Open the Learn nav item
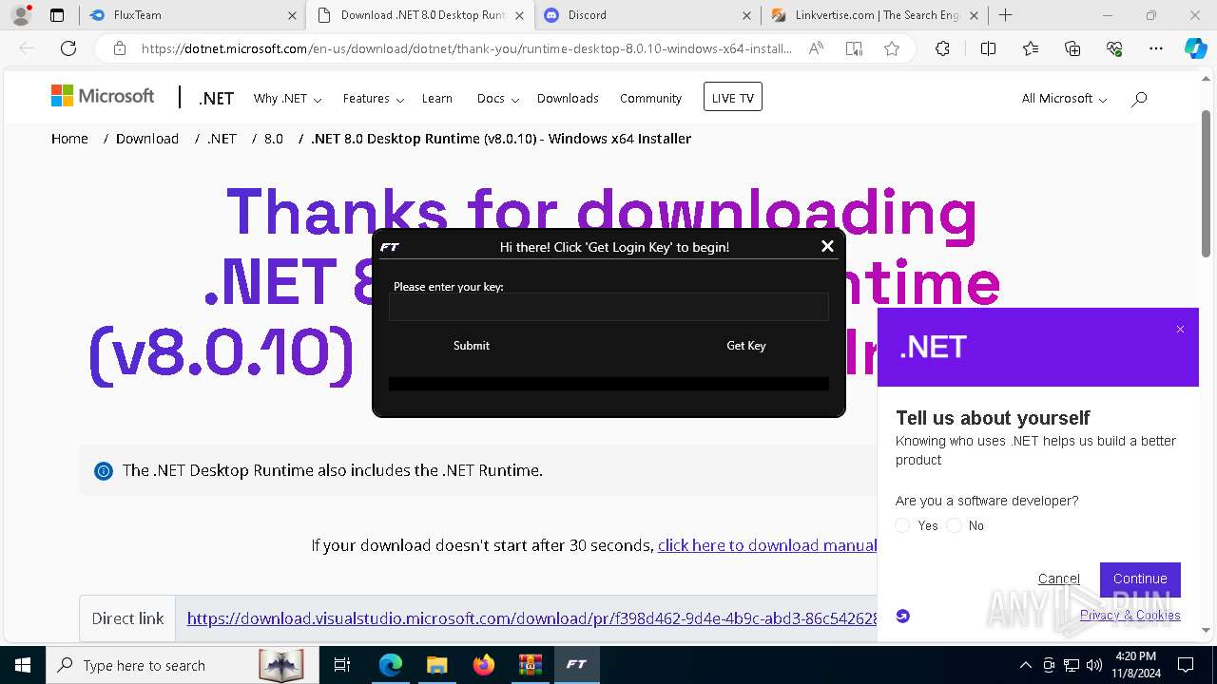Screen dimensions: 1217x684 point(437,99)
